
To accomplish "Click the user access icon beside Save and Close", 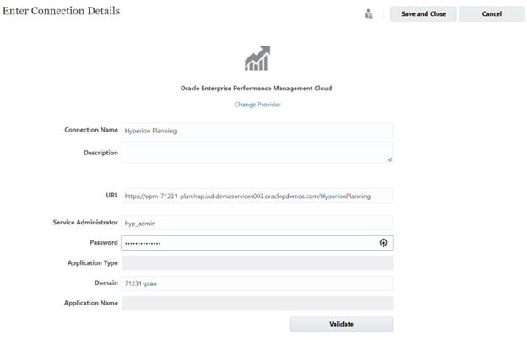I will (x=369, y=14).
